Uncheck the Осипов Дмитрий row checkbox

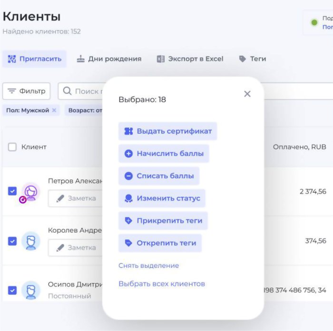12,290
